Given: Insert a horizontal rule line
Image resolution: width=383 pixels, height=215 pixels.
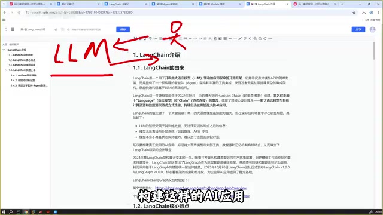Looking at the screenshot, I should [190, 38].
